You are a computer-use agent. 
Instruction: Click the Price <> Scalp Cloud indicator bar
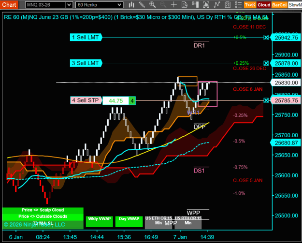click(x=43, y=210)
